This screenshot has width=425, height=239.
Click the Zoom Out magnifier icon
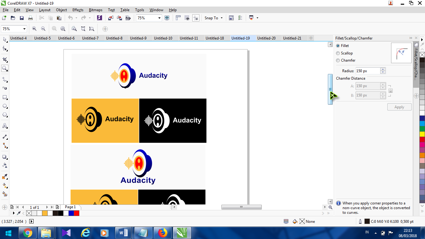point(43,29)
